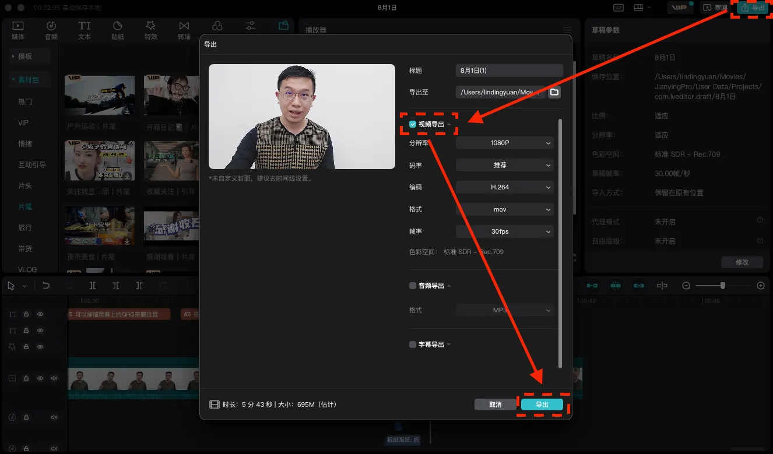Click the export dialog vertical scrollbar
Screen dimensions: 773x454
[560, 244]
